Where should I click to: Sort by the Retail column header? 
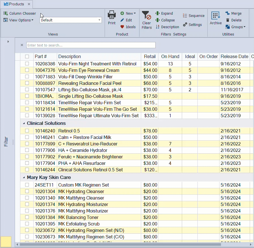(x=150, y=56)
